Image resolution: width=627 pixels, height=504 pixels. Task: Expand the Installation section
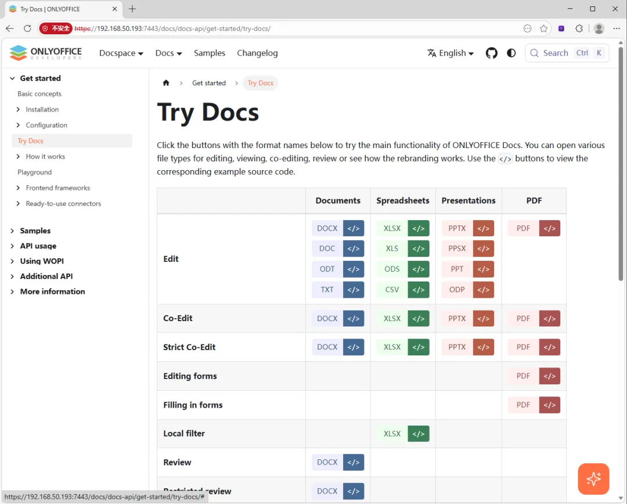click(x=18, y=109)
